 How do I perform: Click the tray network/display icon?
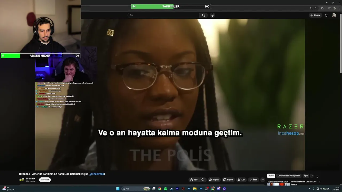tap(318, 189)
